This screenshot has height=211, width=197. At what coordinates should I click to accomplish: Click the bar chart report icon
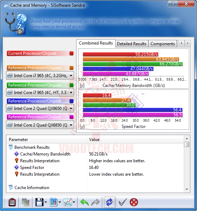pyautogui.click(x=54, y=202)
